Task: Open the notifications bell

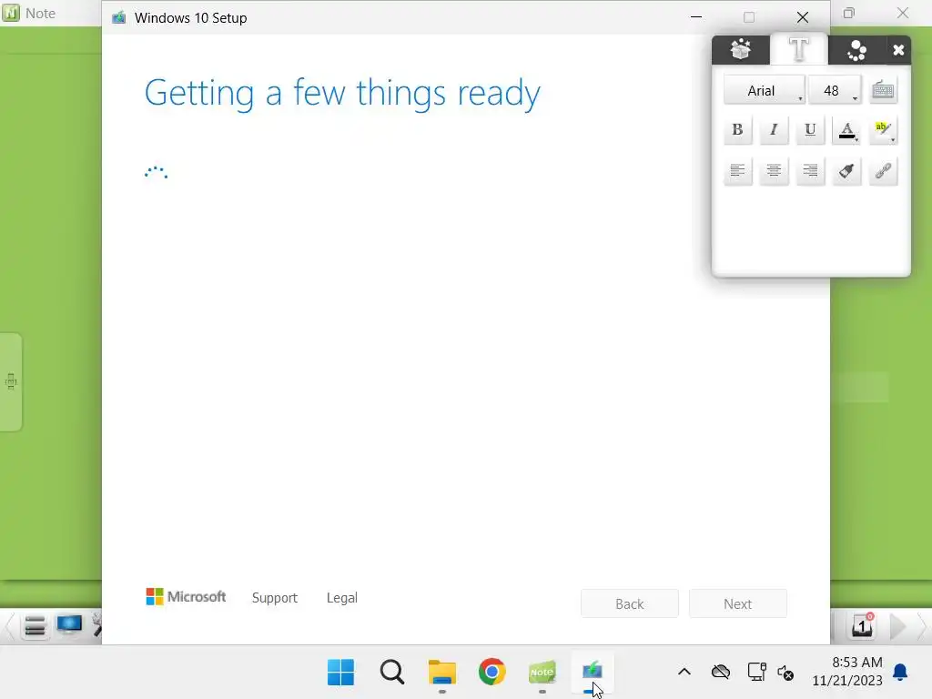Action: (900, 673)
